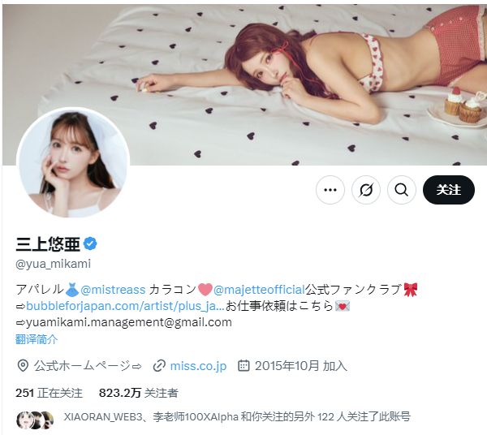Click the black 关注 follow button

click(449, 190)
